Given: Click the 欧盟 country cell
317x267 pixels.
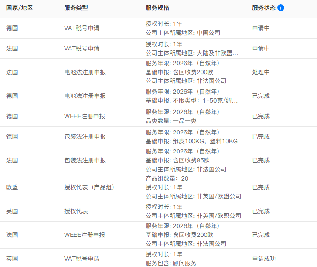Looking at the screenshot, I should click(x=12, y=187).
